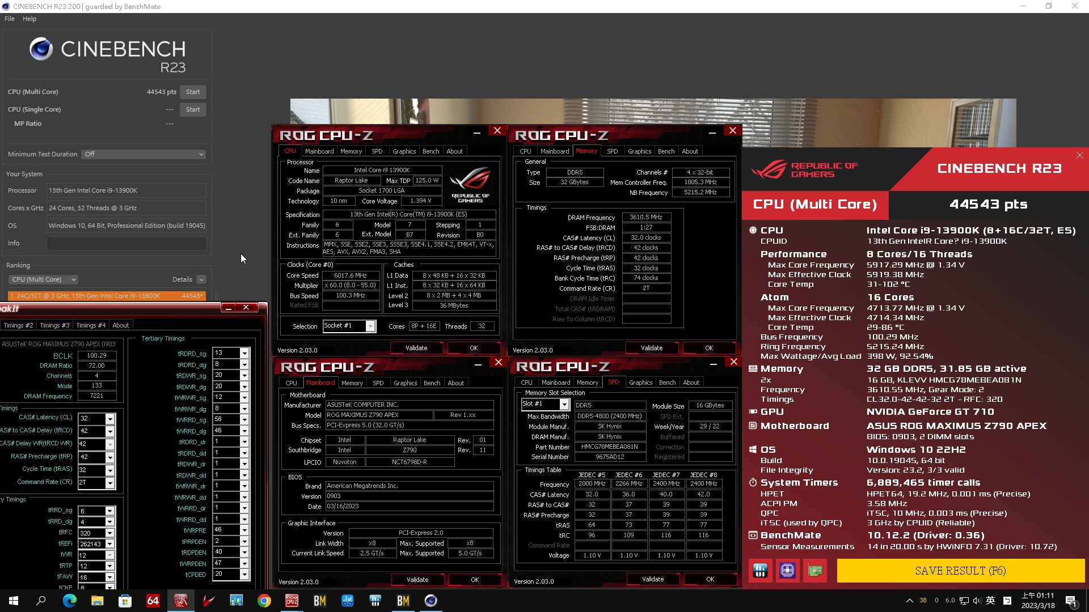Launch Microsoft Edge from taskbar
This screenshot has width=1089, height=612.
(x=69, y=601)
